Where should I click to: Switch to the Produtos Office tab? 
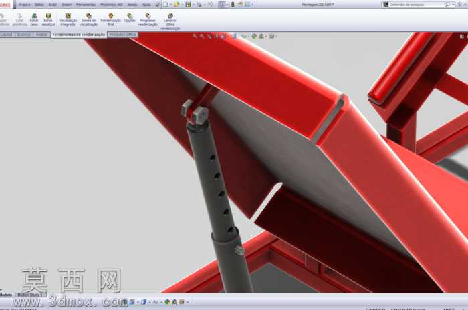tap(122, 35)
